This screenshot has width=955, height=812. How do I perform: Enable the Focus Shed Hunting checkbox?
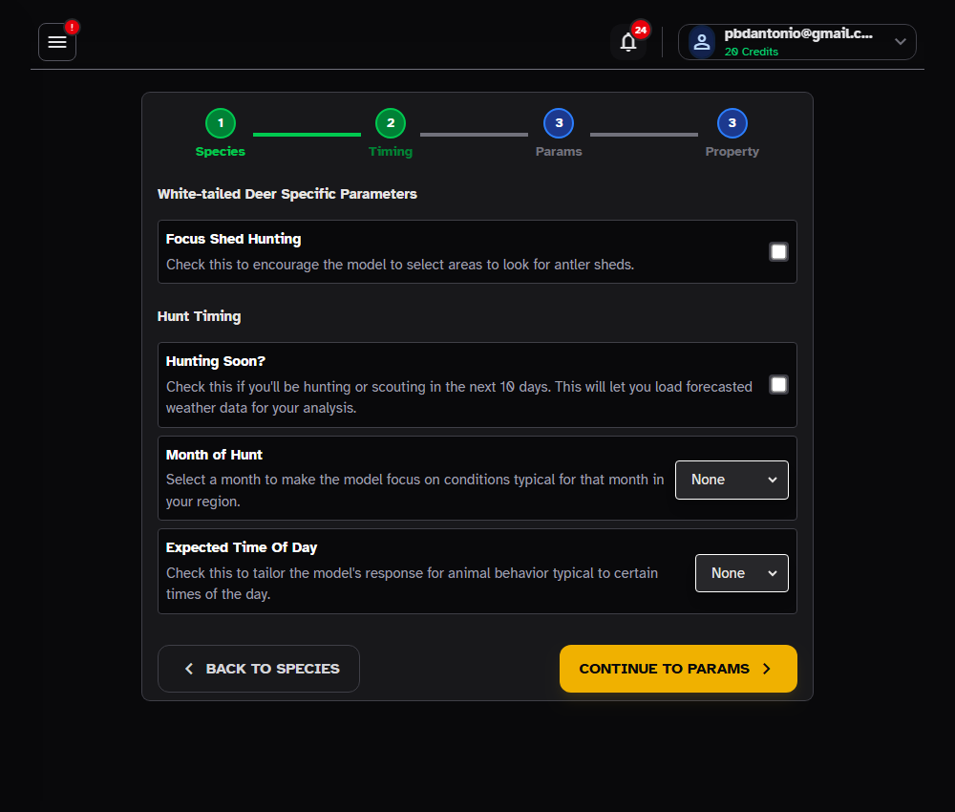(x=778, y=251)
